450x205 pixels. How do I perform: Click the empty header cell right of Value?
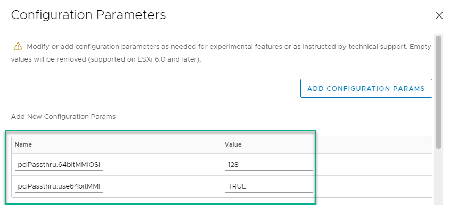[x=372, y=144]
